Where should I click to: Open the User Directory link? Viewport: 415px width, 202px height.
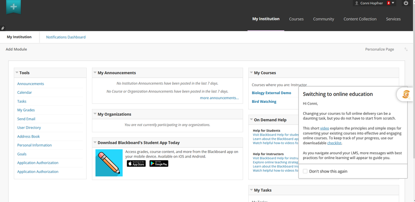pyautogui.click(x=29, y=127)
